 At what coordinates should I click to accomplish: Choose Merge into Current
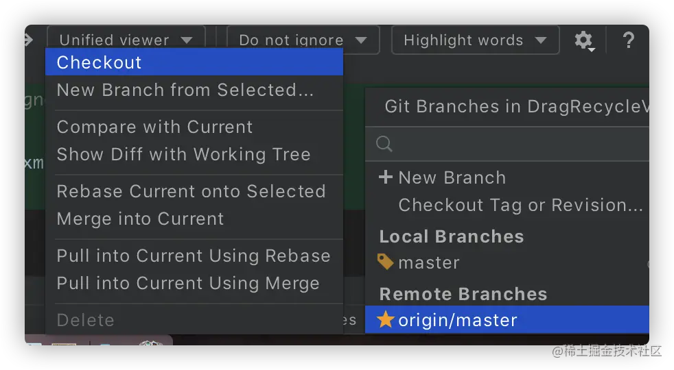194,219
